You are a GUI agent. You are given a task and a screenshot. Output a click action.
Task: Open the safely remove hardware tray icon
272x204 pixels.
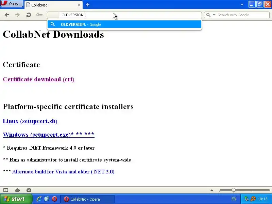click(x=246, y=199)
